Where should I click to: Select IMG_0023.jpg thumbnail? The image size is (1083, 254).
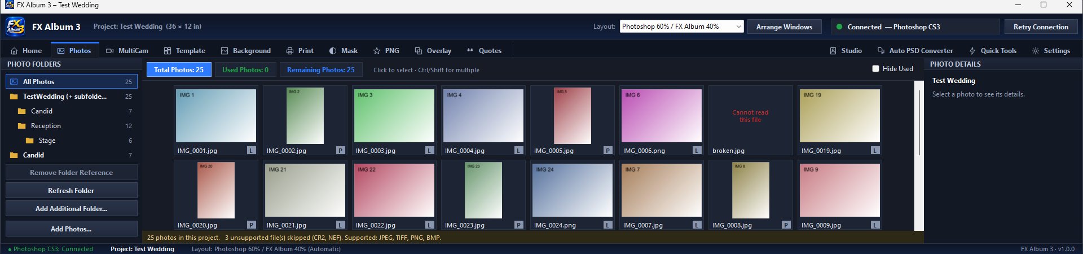483,195
